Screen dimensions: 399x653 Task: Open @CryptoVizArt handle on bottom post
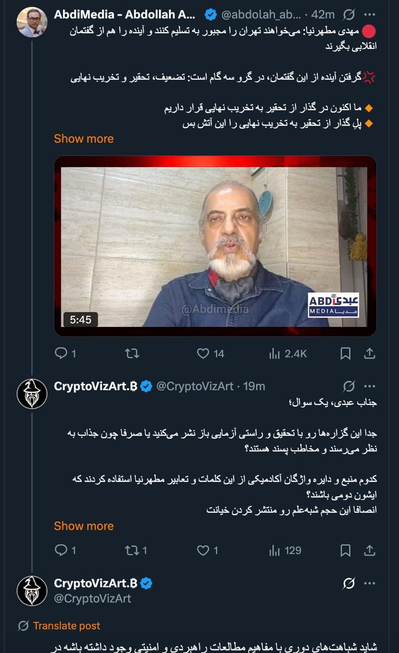coord(92,598)
